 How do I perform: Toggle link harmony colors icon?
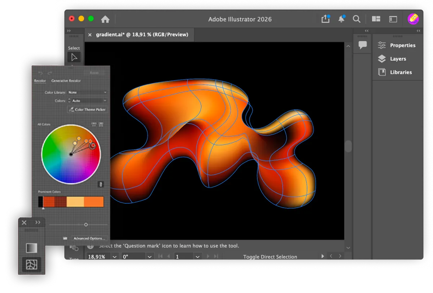(x=101, y=184)
